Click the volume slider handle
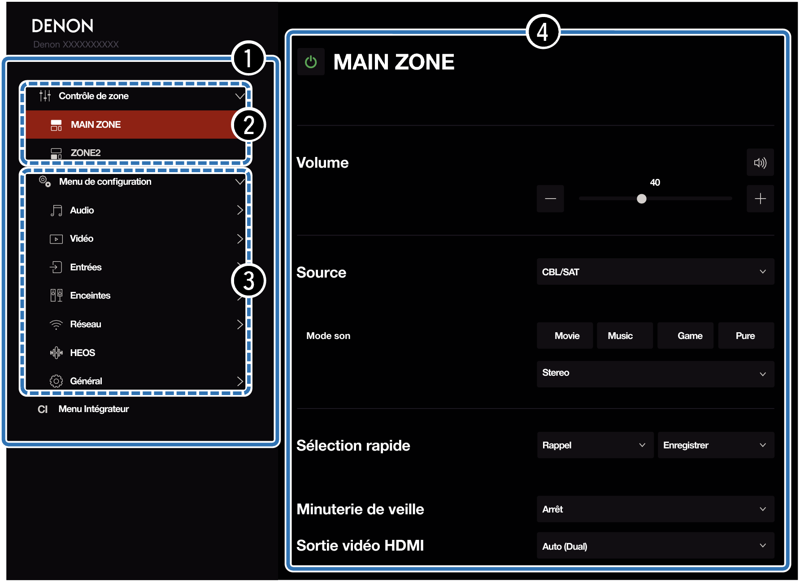 [x=641, y=199]
